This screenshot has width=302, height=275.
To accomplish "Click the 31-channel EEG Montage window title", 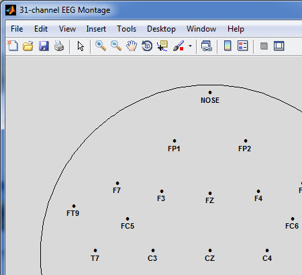I will pos(65,10).
